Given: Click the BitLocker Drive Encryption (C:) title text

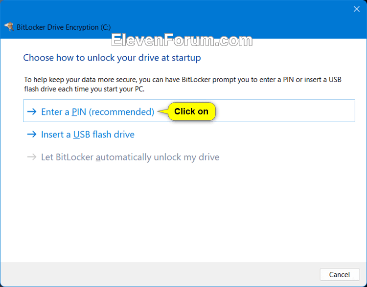Looking at the screenshot, I should 64,27.
